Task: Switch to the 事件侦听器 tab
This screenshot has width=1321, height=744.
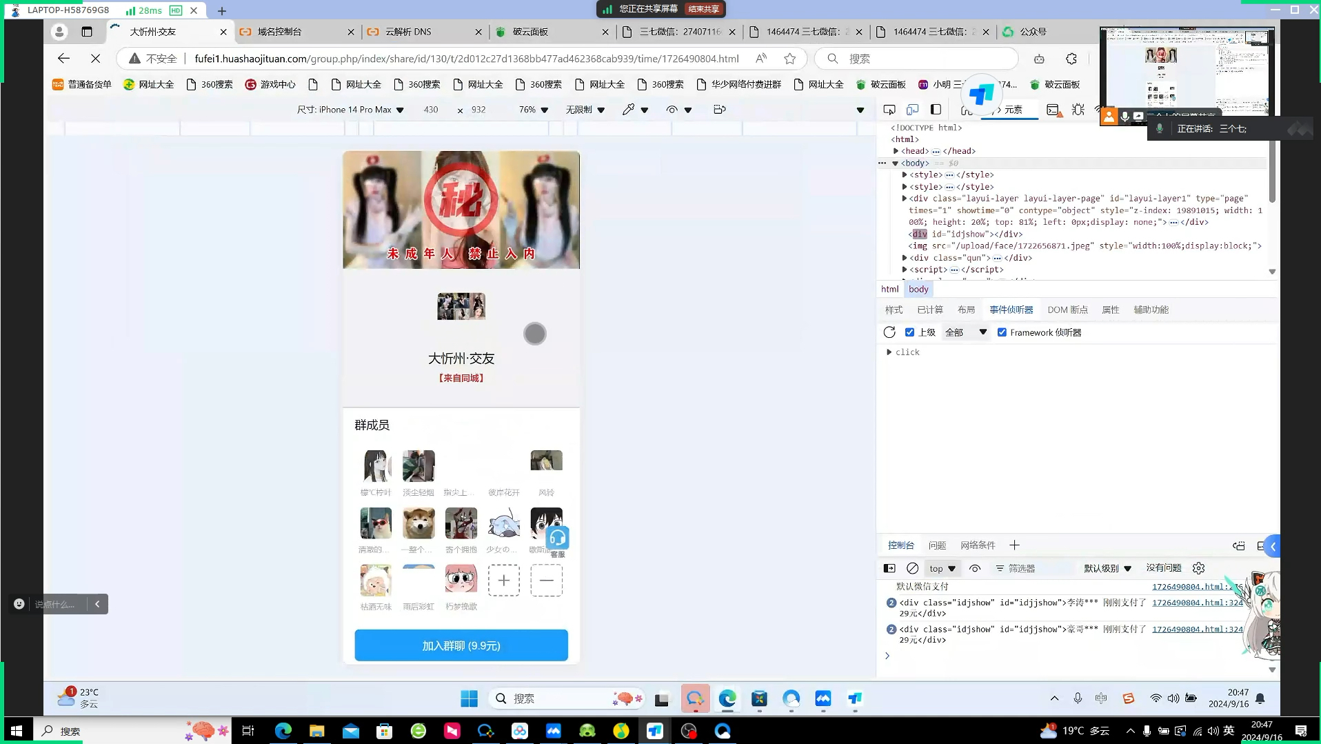Action: [x=1011, y=310]
